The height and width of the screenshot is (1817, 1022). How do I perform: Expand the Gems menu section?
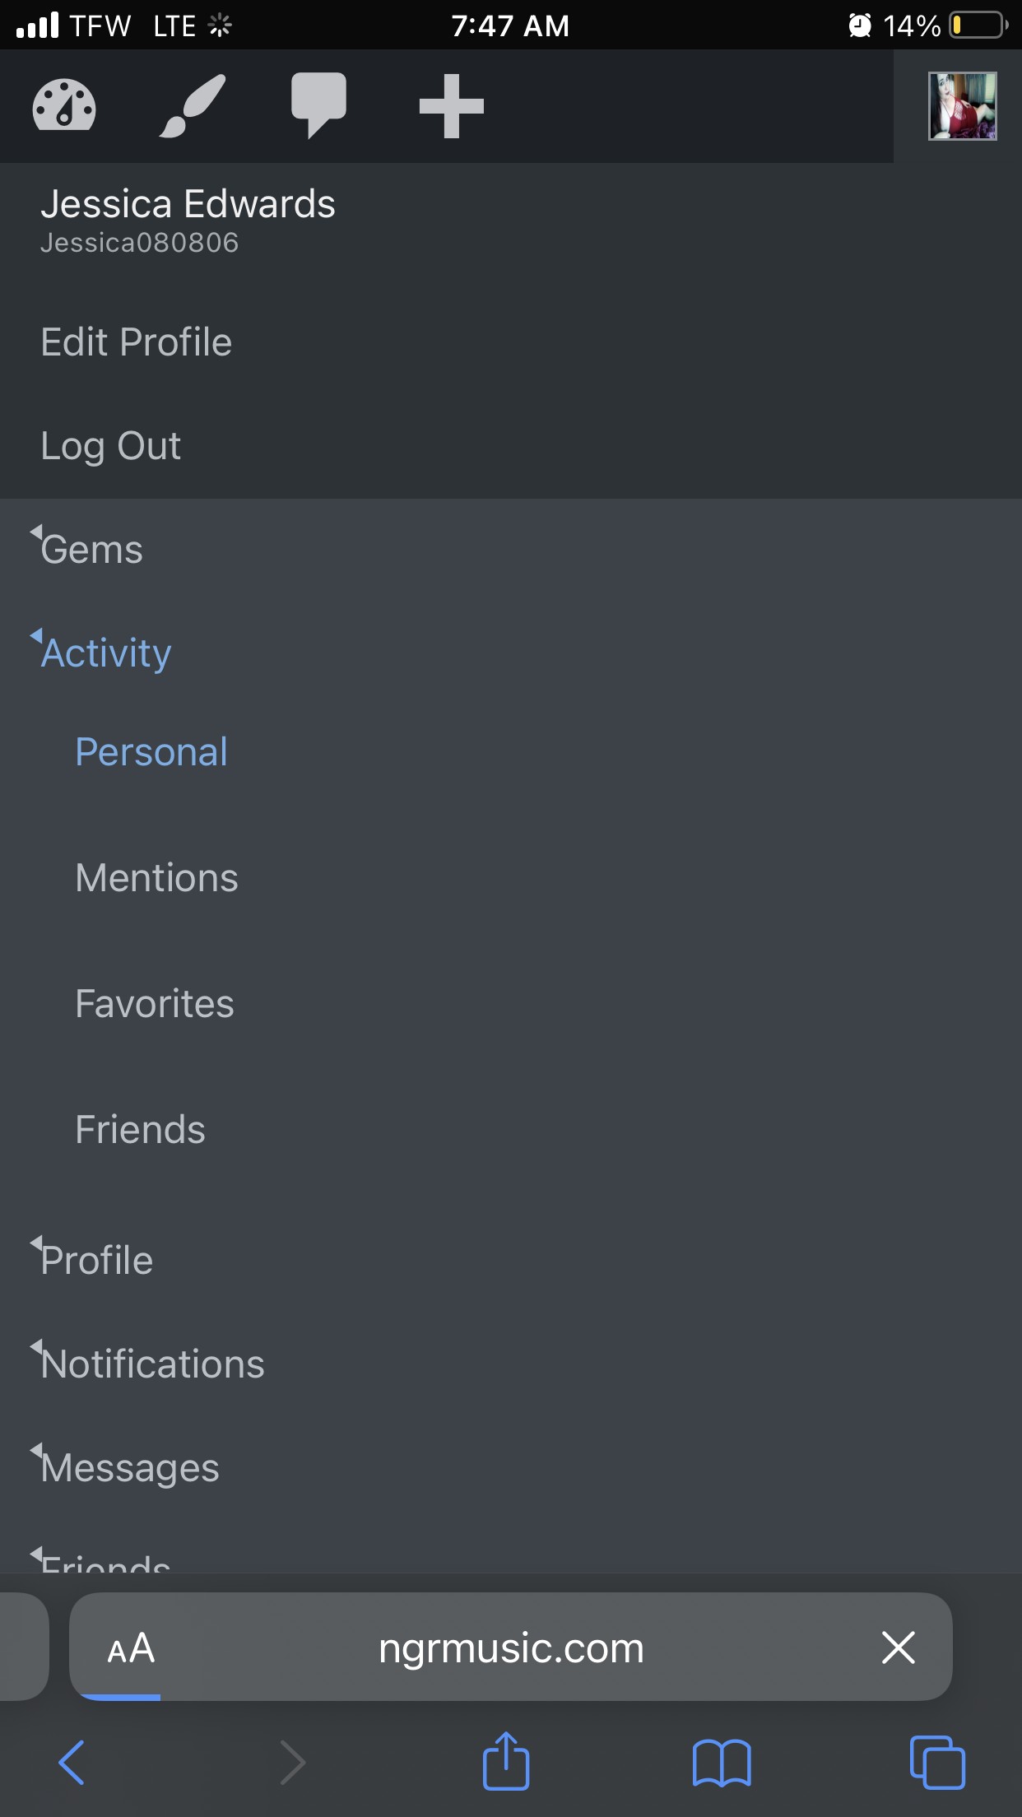click(91, 550)
